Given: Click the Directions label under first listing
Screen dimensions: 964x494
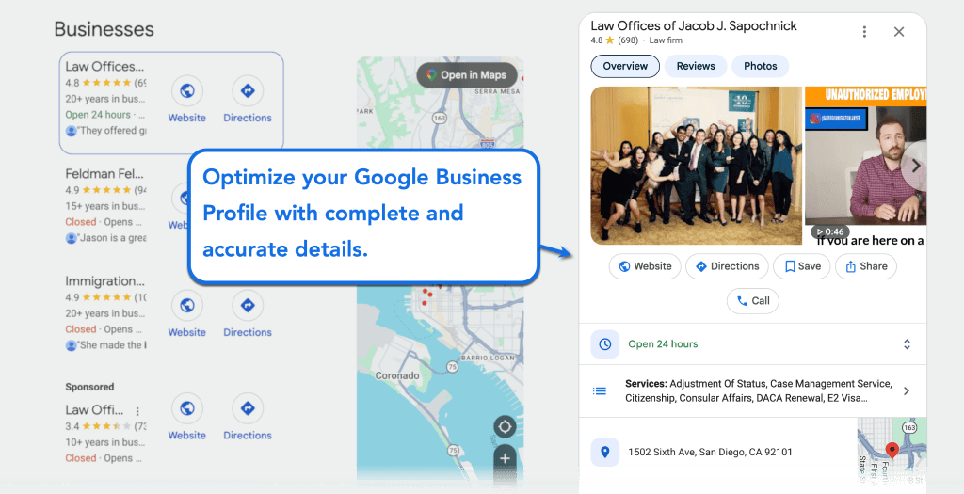Looking at the screenshot, I should (248, 118).
